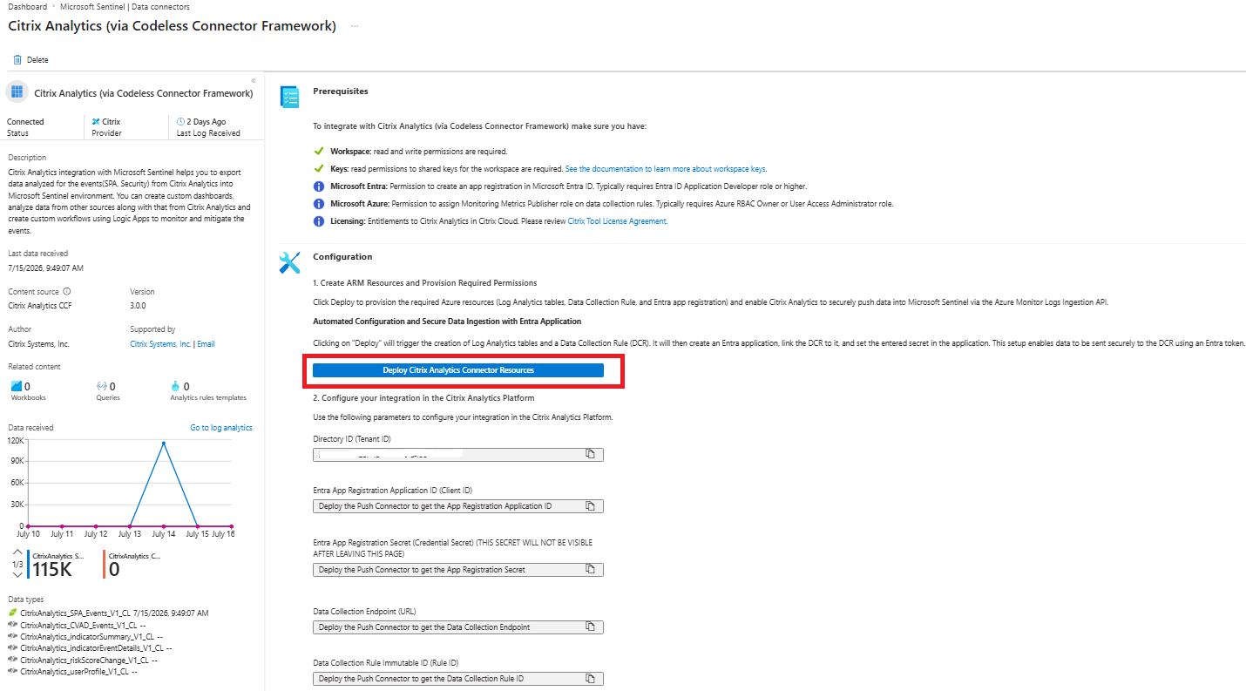Click the Licensing info icon

319,221
